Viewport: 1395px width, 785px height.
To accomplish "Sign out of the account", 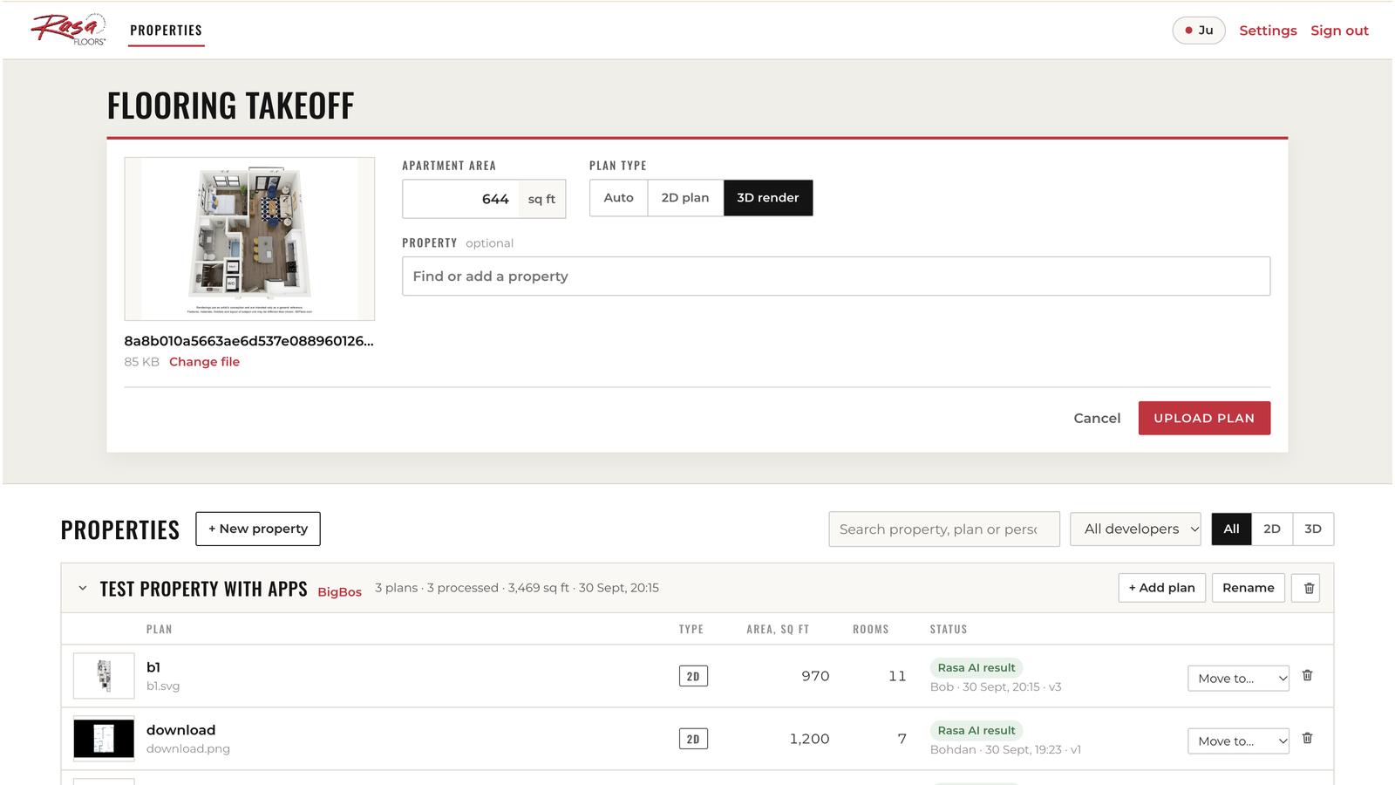I will pyautogui.click(x=1339, y=31).
